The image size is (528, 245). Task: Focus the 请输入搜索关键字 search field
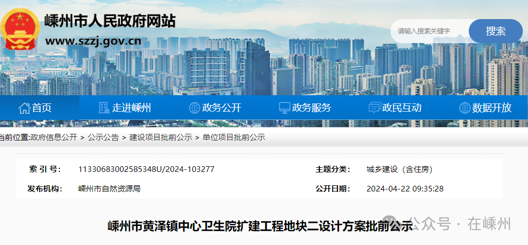(x=430, y=31)
